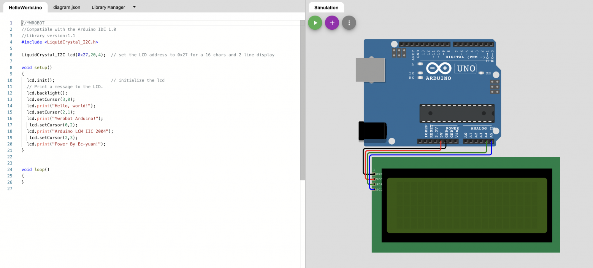593x268 pixels.
Task: Open the Library Manager tab
Action: (108, 7)
